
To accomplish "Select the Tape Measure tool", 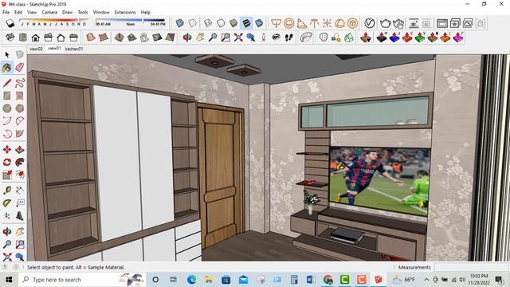I will point(7,191).
